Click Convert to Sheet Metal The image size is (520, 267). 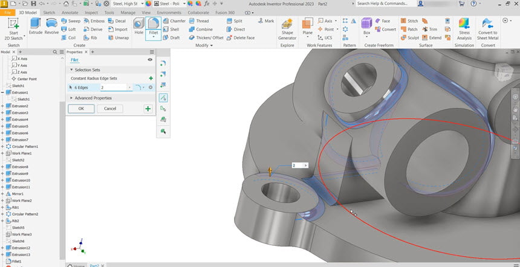click(487, 29)
